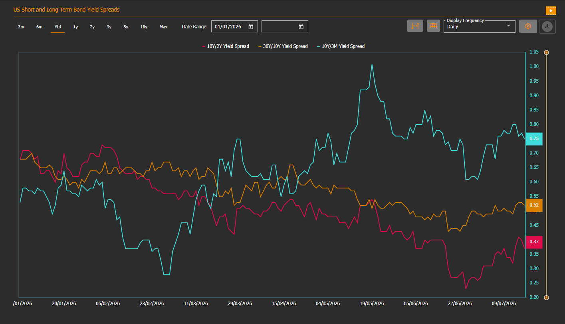Select the Max range

point(163,27)
